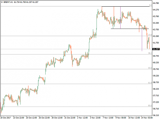Select the 59.740 price axis label
The image size is (160, 120).
coord(156,69)
